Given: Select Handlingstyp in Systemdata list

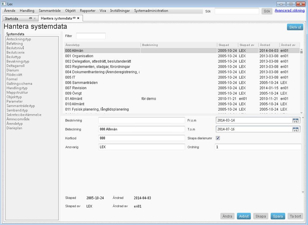Looking at the screenshot, I should [x=17, y=88].
